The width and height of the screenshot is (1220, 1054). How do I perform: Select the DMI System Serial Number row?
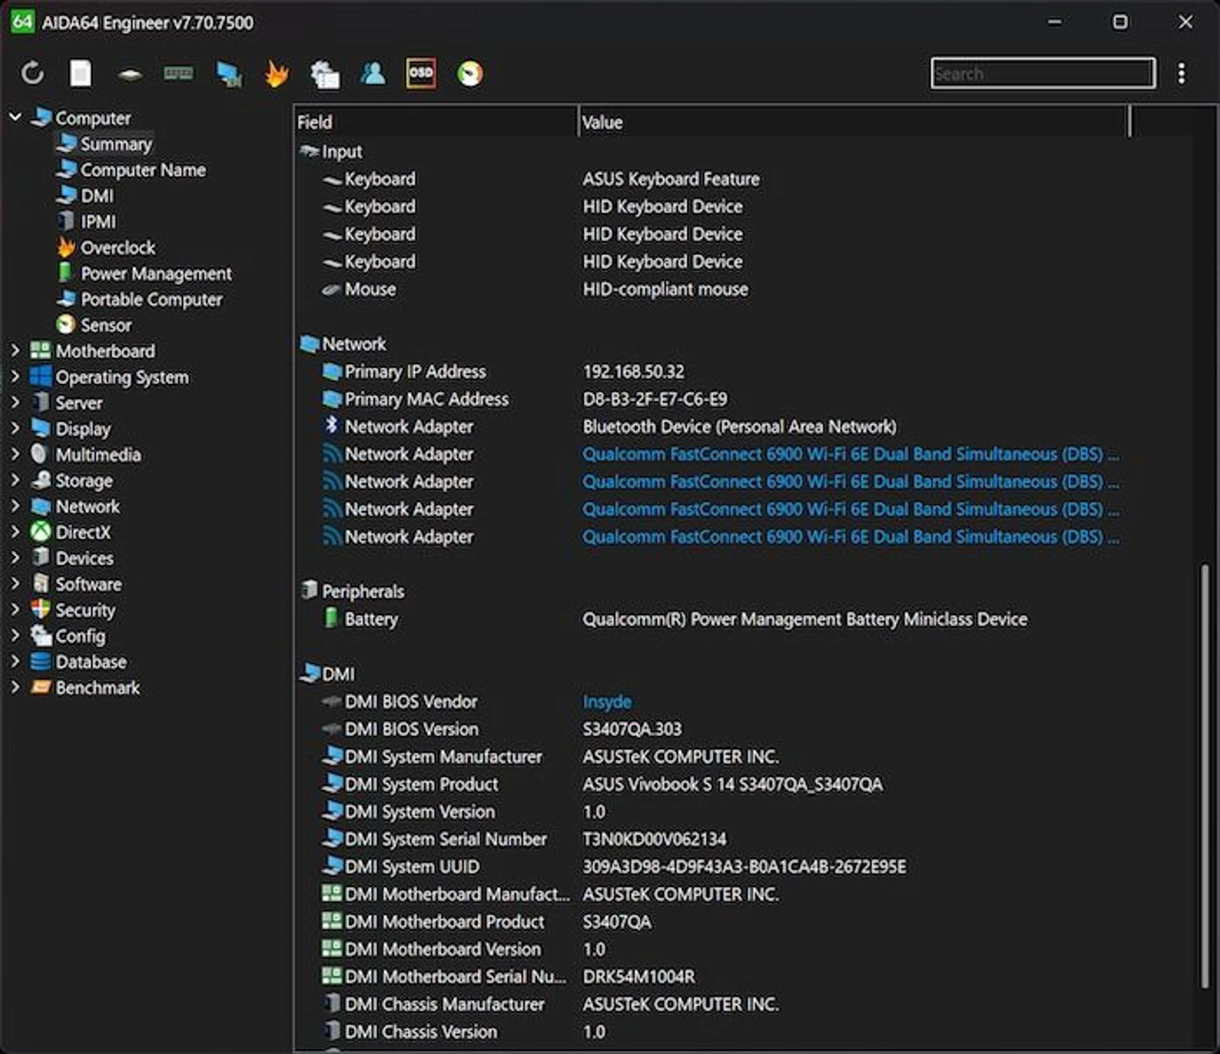click(712, 839)
